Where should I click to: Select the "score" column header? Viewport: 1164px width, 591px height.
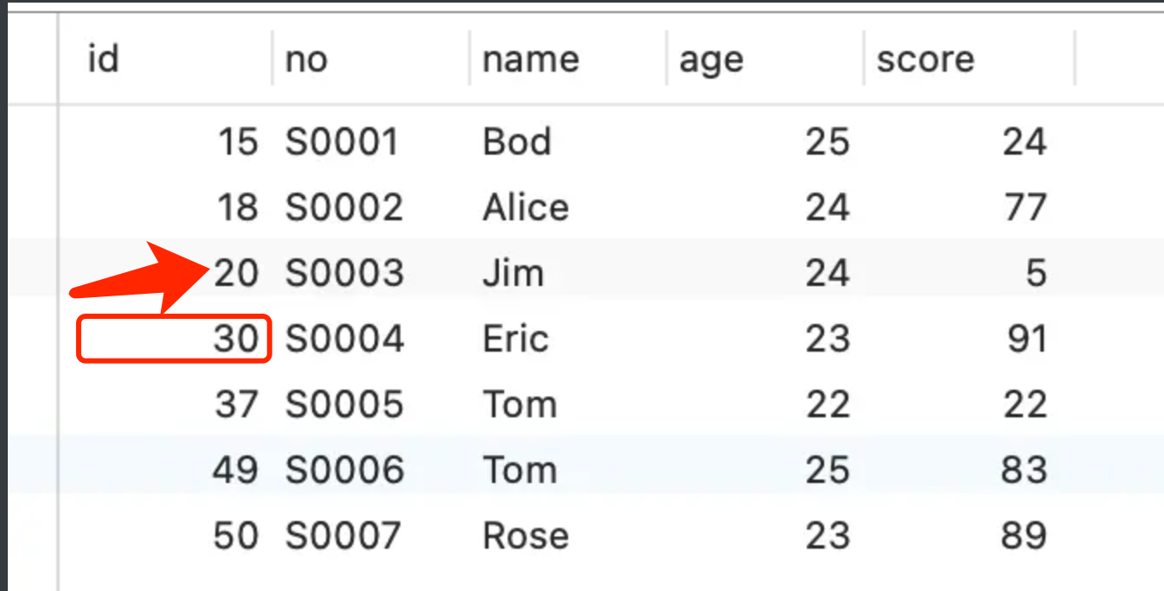point(924,60)
